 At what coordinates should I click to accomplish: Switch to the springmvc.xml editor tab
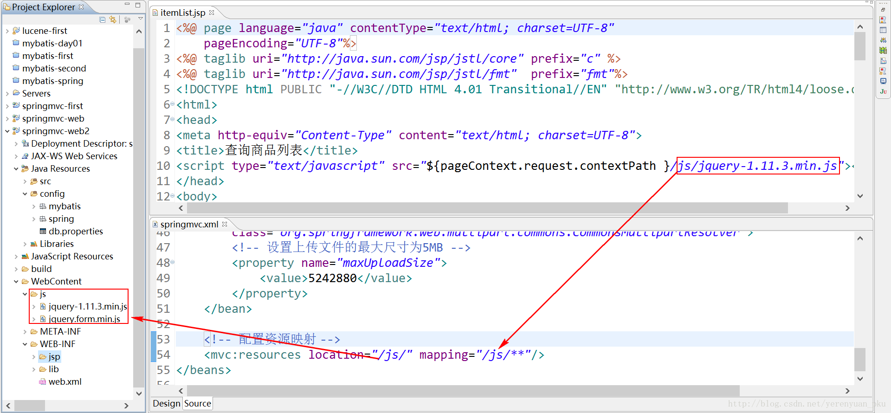(x=189, y=224)
